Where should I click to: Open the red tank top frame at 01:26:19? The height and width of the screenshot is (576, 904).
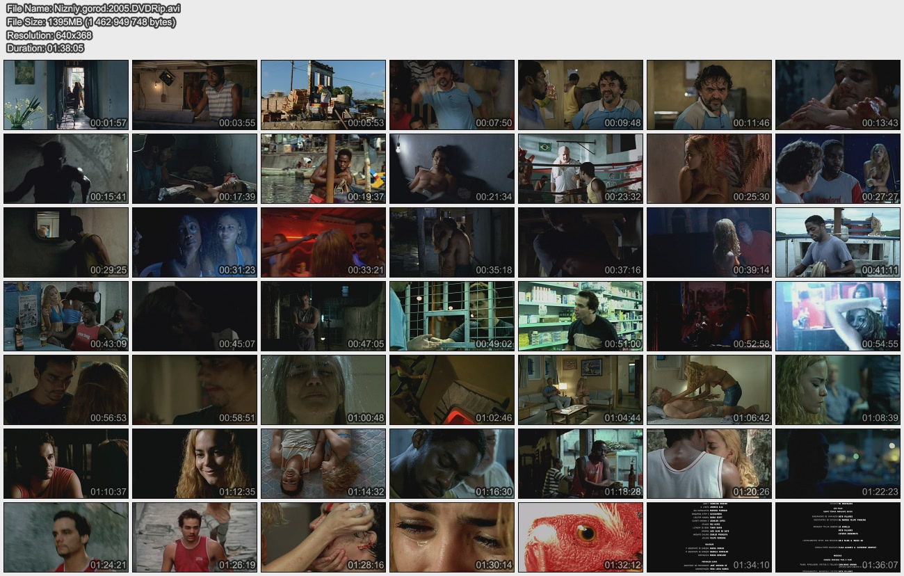pos(195,537)
